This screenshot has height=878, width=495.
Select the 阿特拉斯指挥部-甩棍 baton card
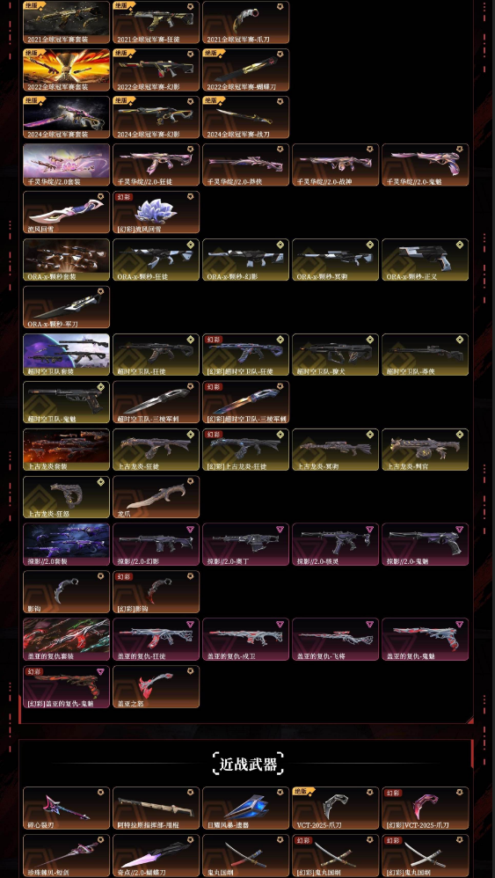tap(156, 808)
